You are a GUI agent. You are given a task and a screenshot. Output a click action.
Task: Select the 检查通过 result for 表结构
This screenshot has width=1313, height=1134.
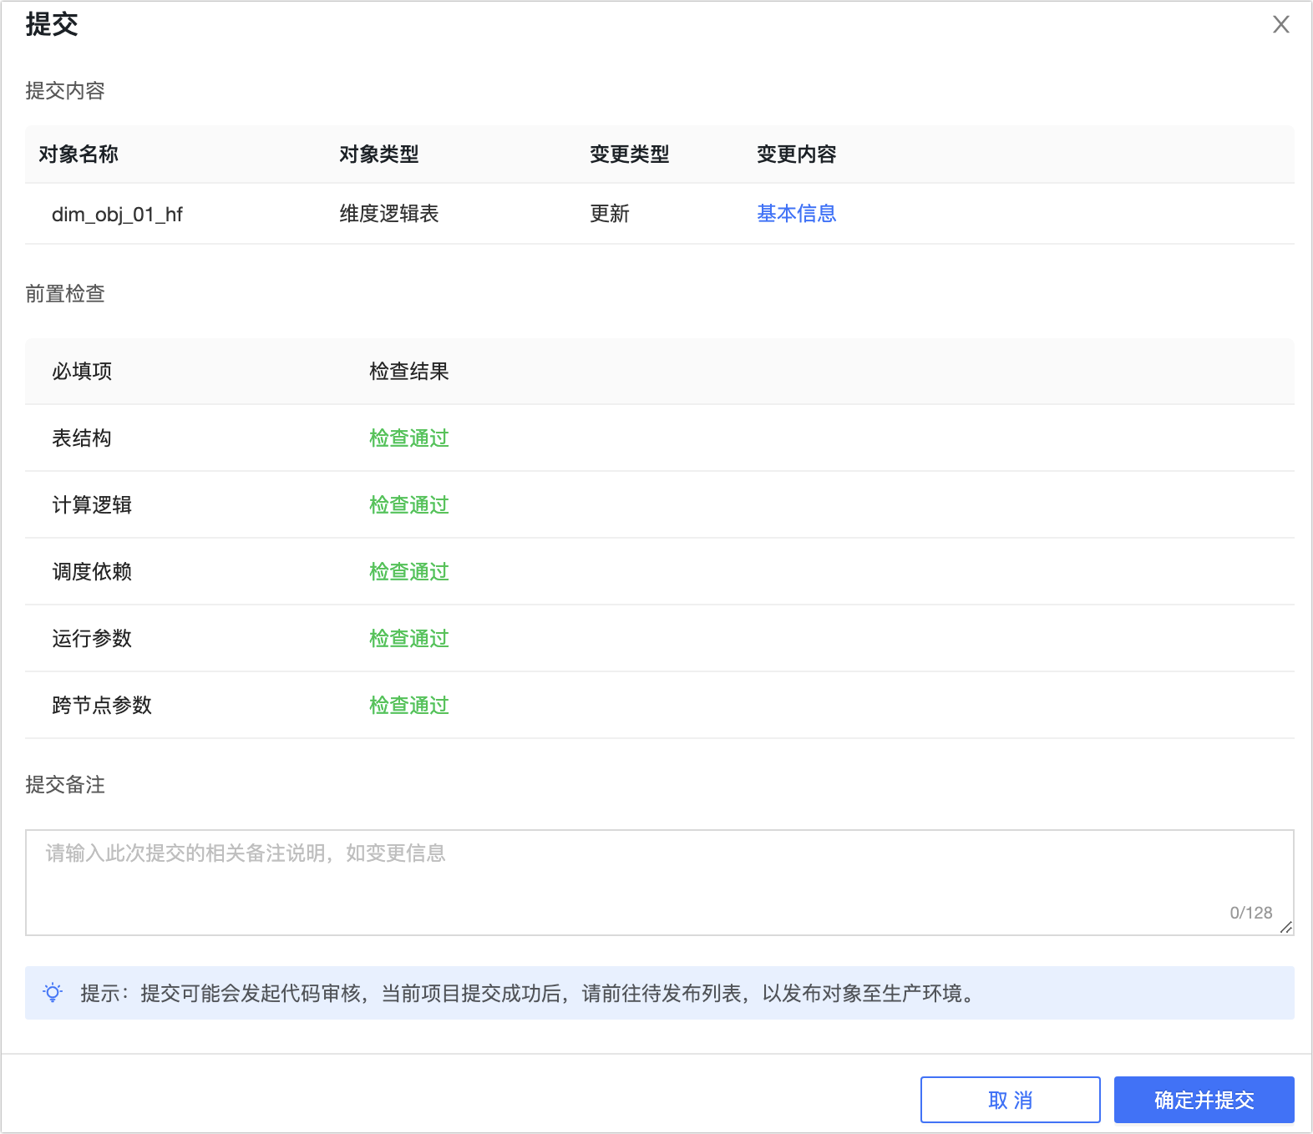[x=409, y=438]
